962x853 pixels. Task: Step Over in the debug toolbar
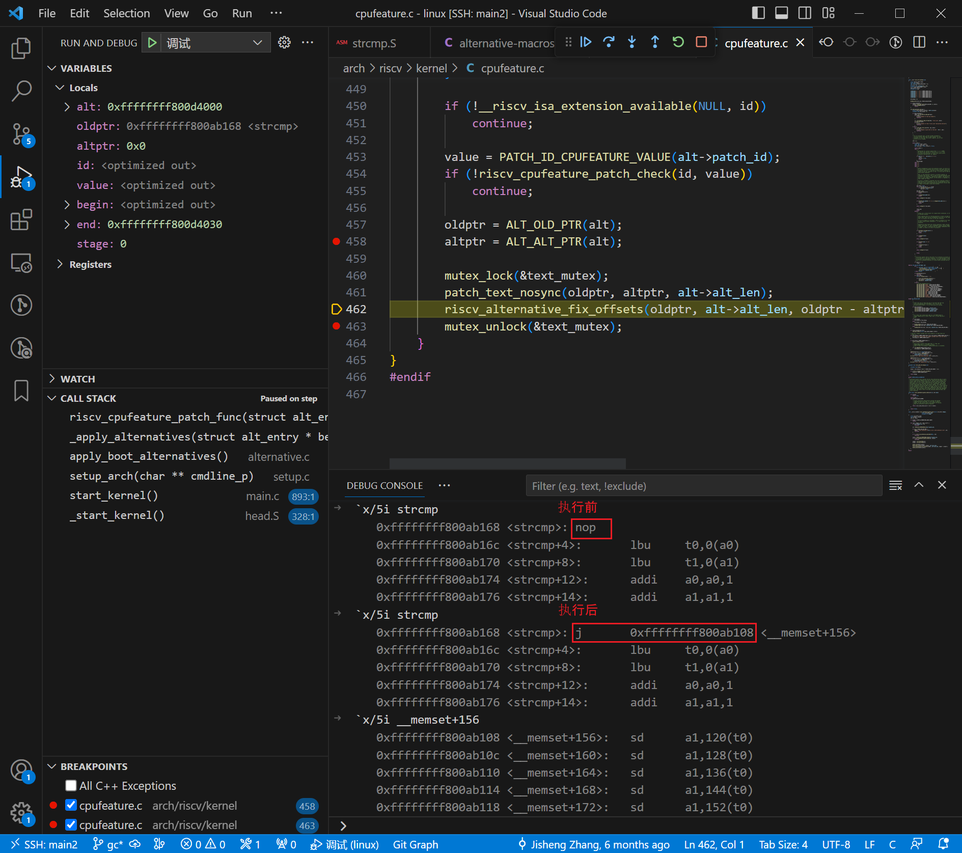609,42
